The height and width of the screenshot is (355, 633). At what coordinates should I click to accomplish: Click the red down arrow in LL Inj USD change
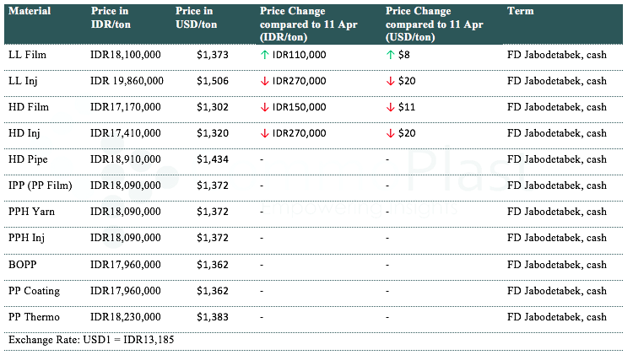click(x=391, y=80)
